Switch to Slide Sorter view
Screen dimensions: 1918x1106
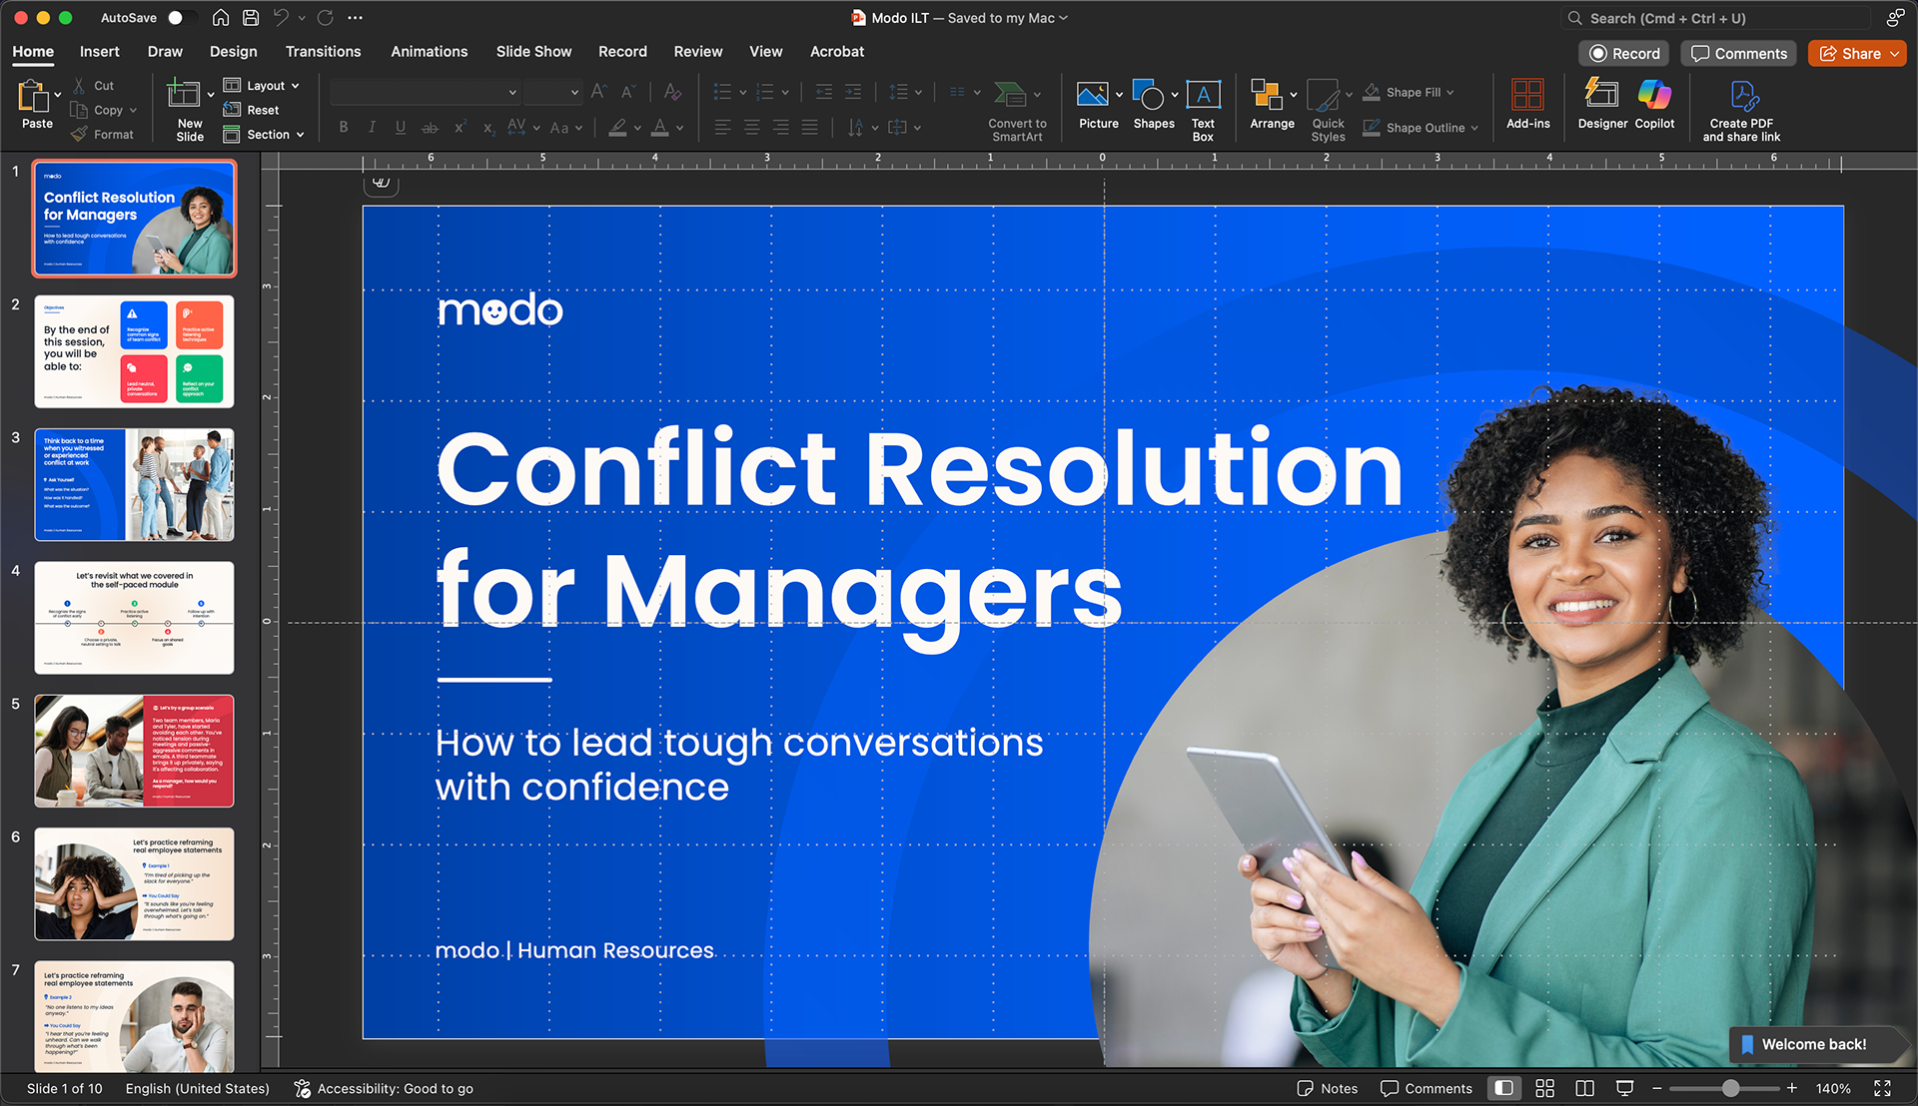coord(1544,1088)
